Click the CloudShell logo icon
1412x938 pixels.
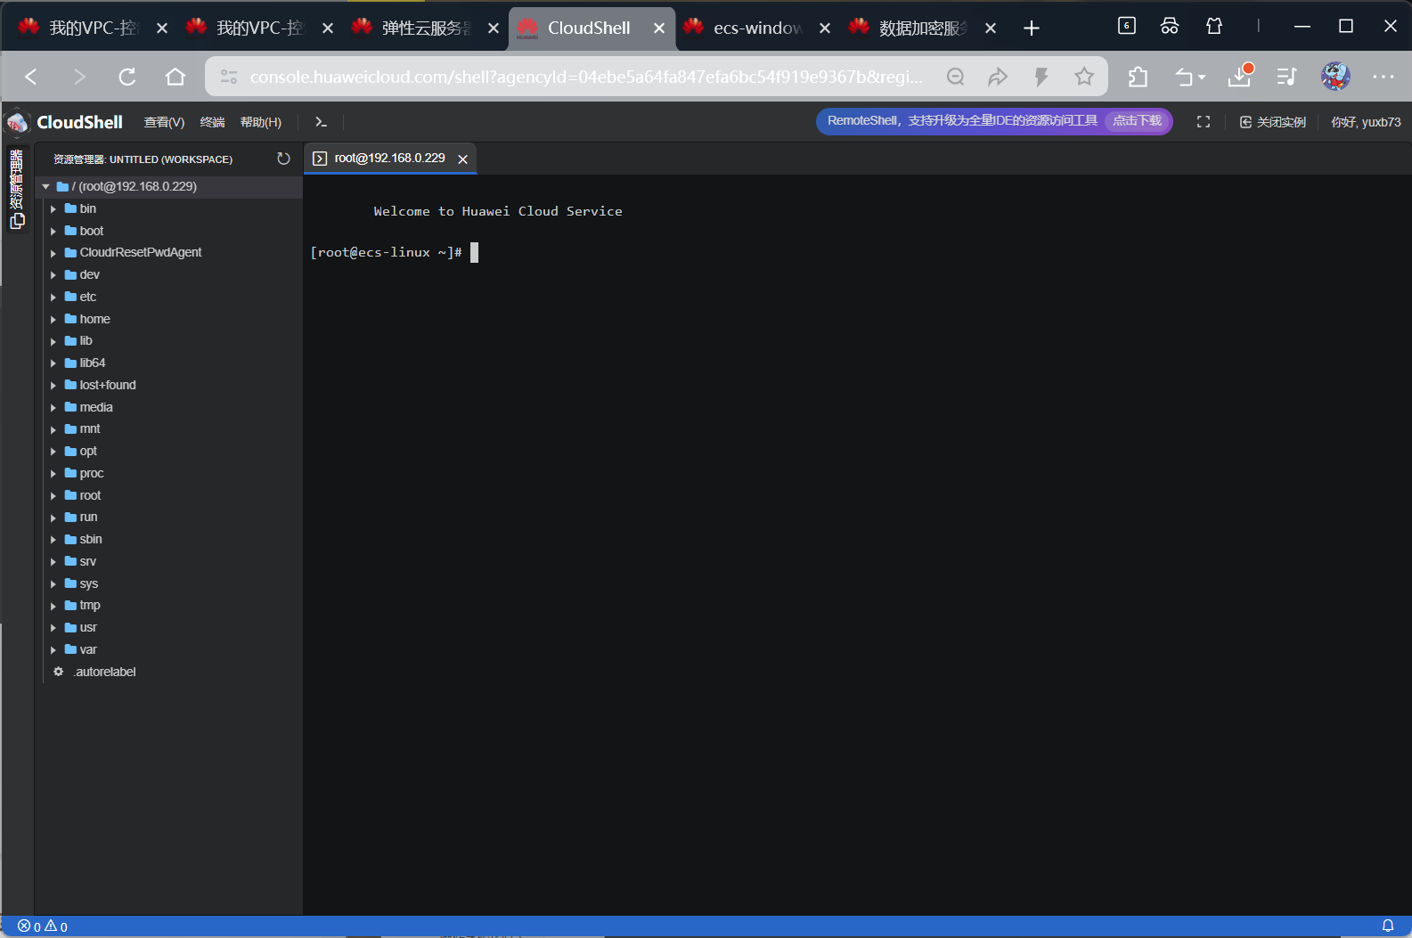18,123
